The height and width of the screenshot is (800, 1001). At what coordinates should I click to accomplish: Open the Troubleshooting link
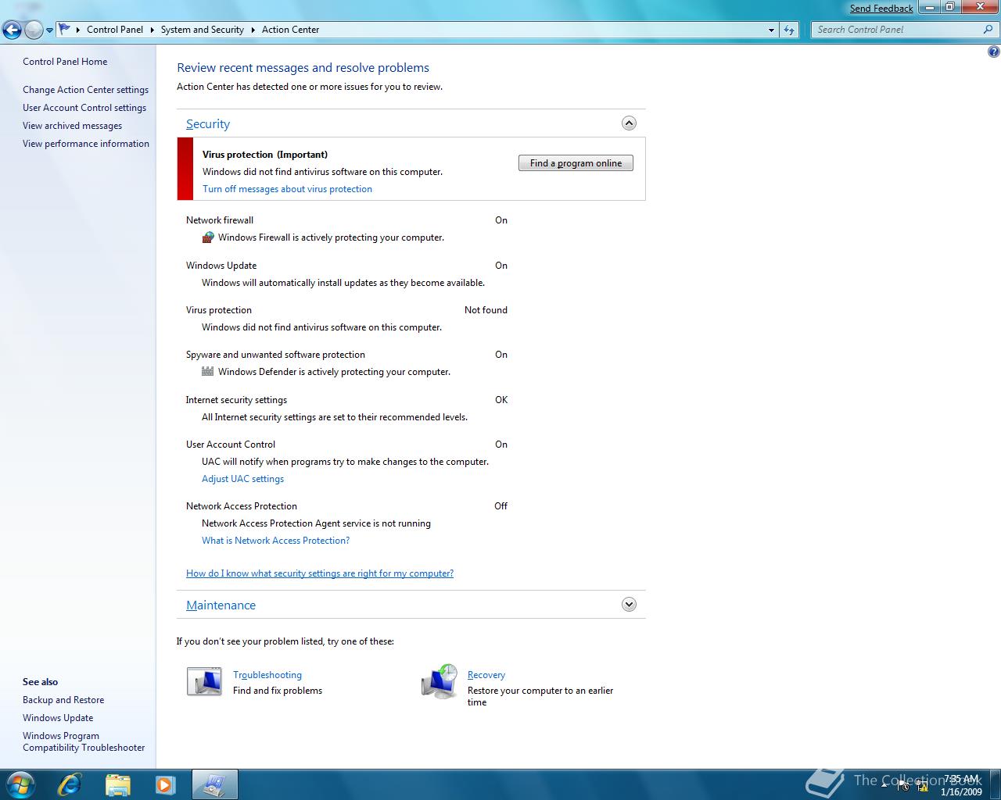[267, 675]
